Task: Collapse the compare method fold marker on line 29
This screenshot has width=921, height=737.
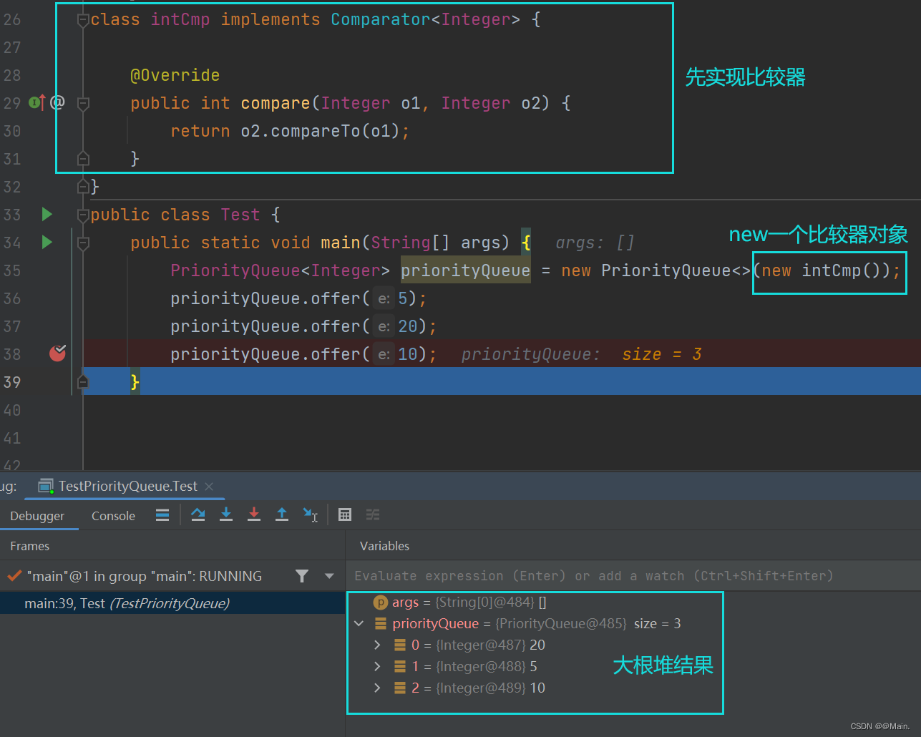Action: point(83,104)
